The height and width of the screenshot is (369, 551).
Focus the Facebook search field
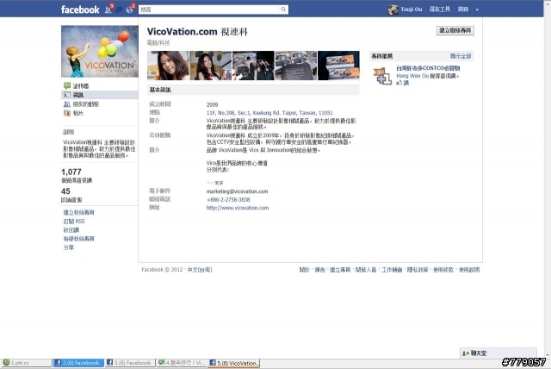pyautogui.click(x=209, y=9)
